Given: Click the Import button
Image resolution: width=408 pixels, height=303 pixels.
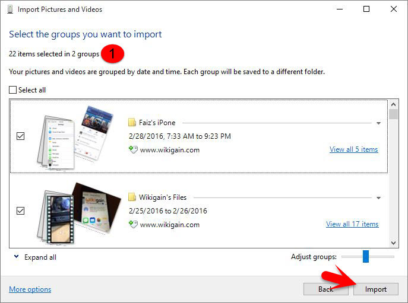Looking at the screenshot, I should coord(376,289).
